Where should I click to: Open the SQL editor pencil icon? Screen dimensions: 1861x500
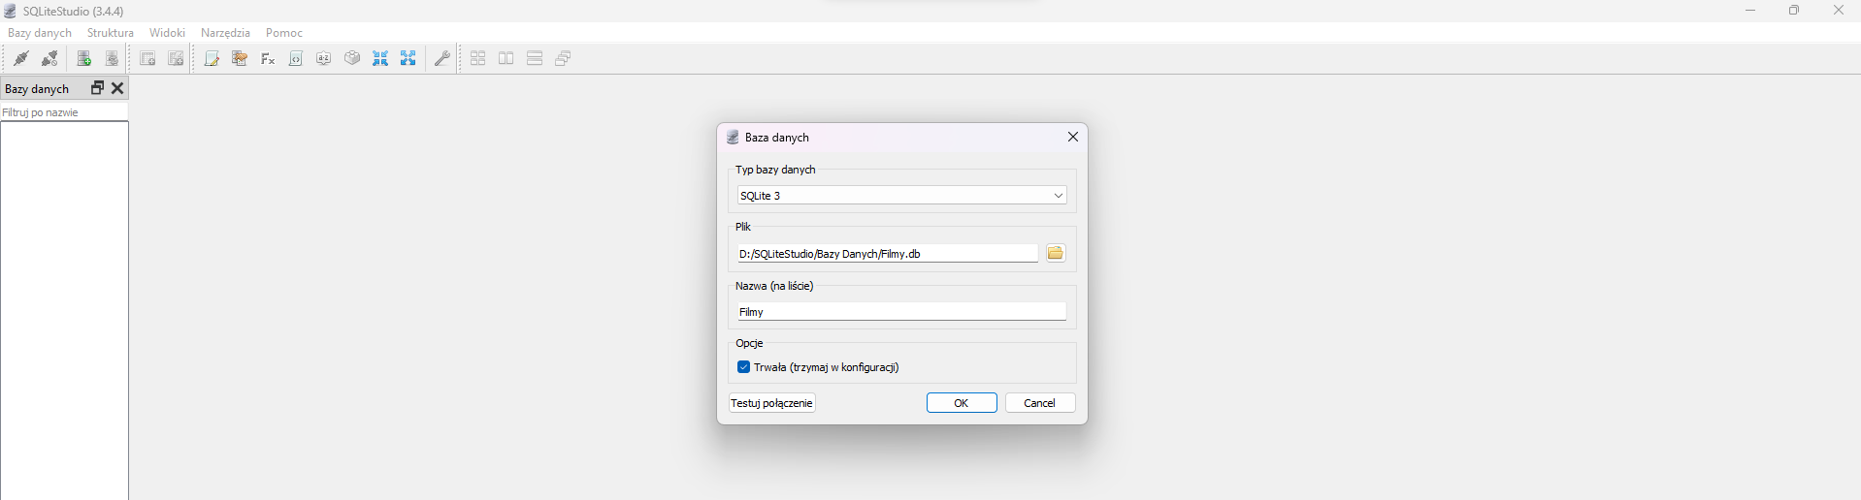(212, 59)
